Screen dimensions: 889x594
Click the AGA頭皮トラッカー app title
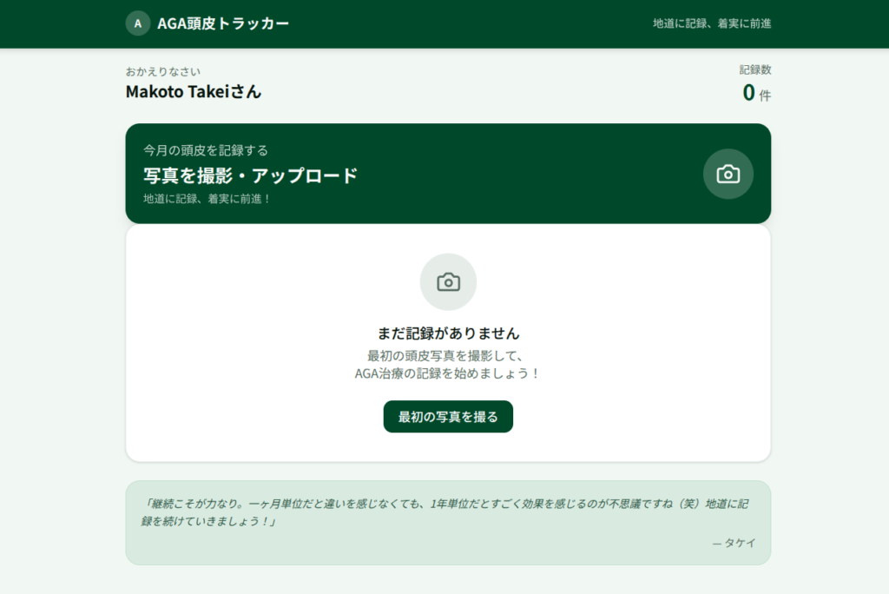click(x=223, y=23)
